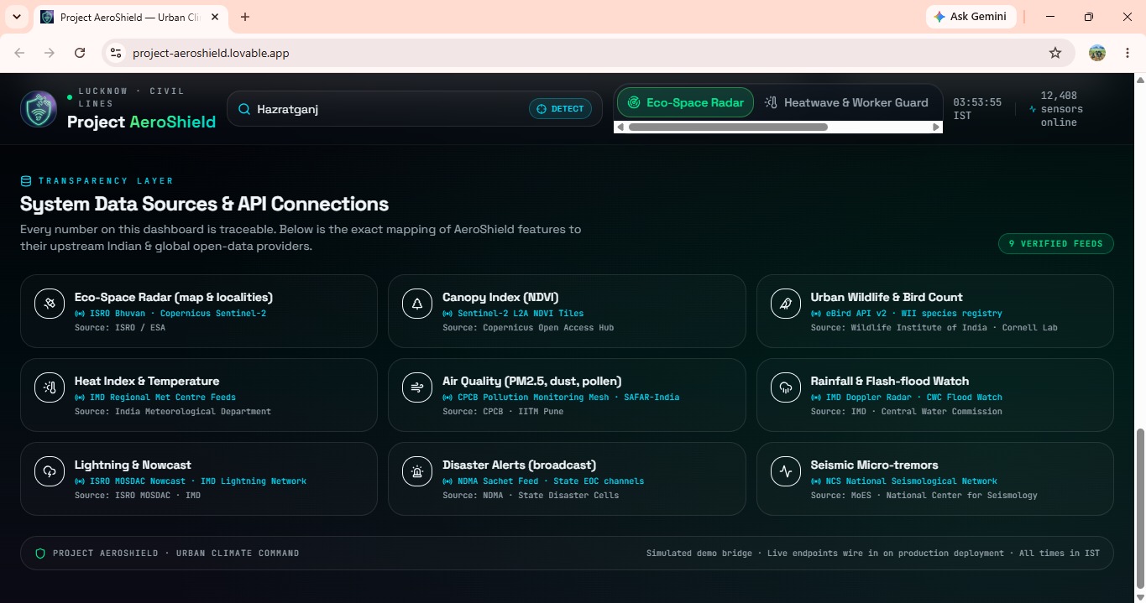Click the search magnifier icon beside Hazratganj
Viewport: 1146px width, 603px height.
coord(244,109)
